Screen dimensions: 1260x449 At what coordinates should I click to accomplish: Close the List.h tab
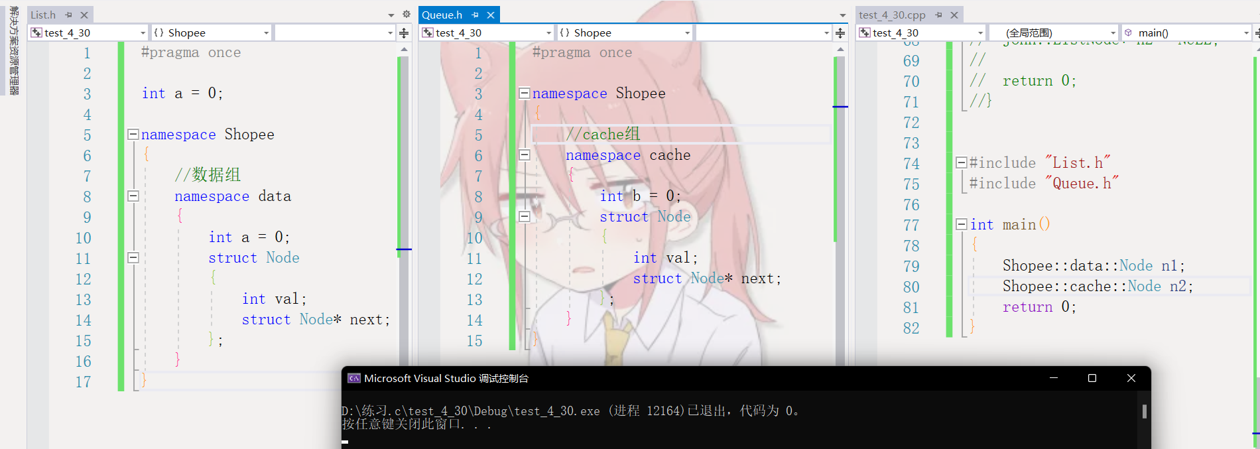(x=84, y=15)
